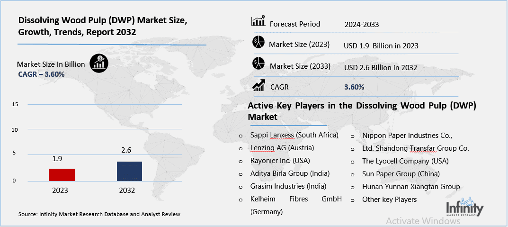
Task: Click 'Market Size In Billion' label
Action: tap(51, 64)
